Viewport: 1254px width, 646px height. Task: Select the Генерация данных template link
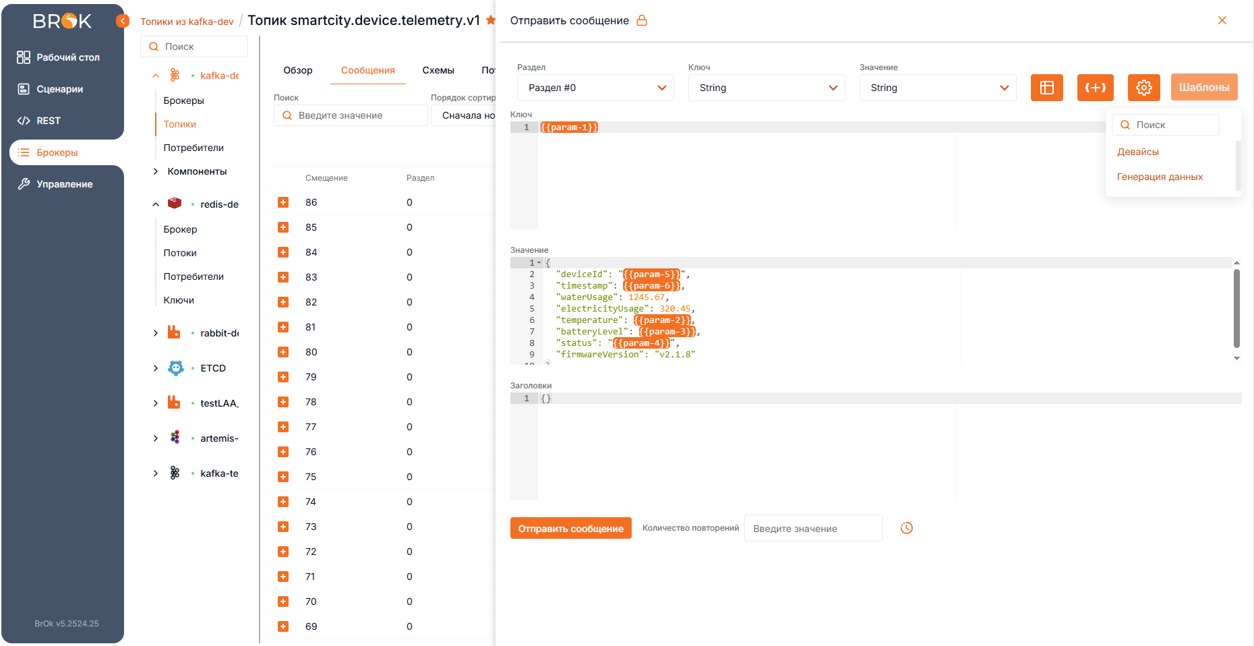tap(1160, 177)
